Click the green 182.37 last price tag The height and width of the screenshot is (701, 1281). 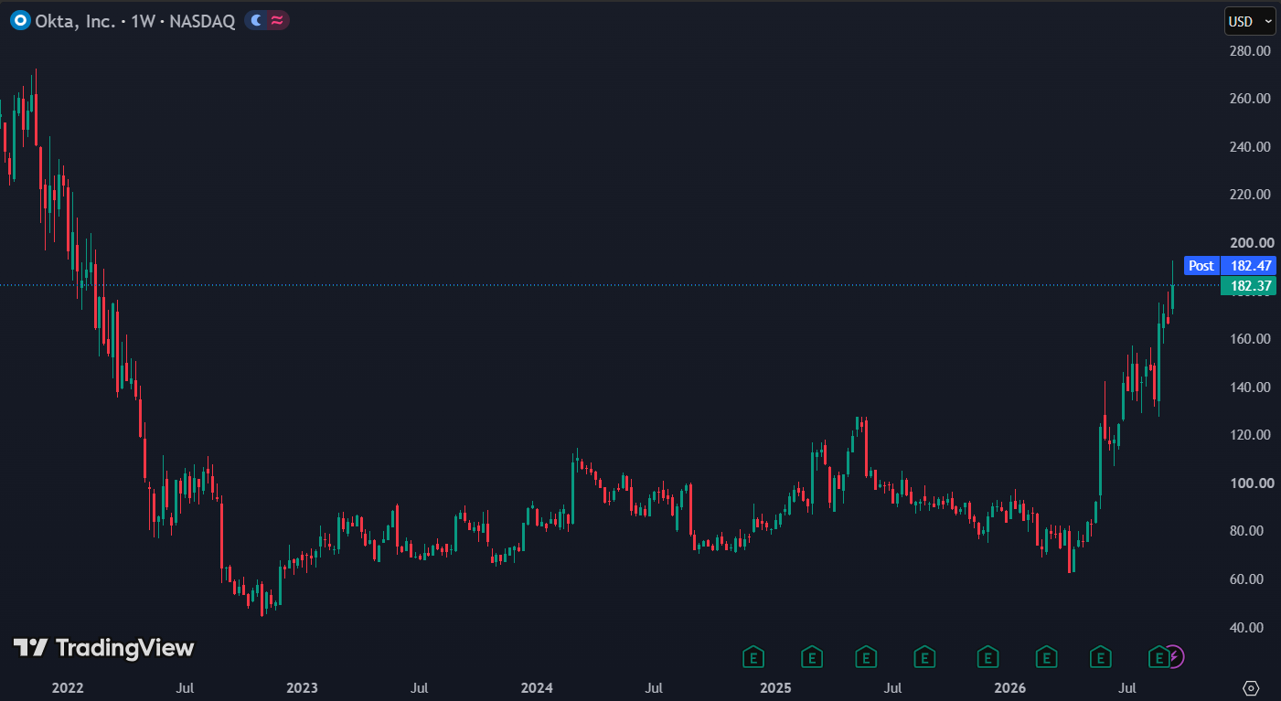[1248, 286]
